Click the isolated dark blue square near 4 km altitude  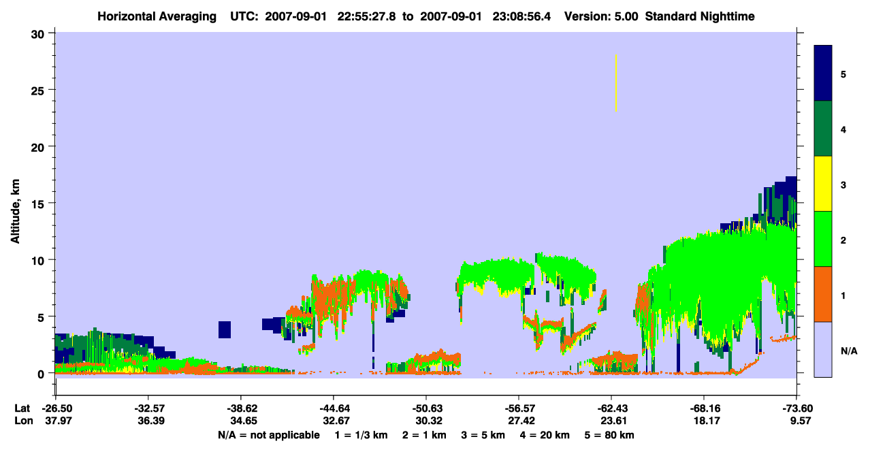pos(225,329)
